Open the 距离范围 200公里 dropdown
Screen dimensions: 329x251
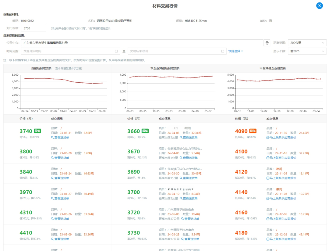pyautogui.click(x=307, y=43)
